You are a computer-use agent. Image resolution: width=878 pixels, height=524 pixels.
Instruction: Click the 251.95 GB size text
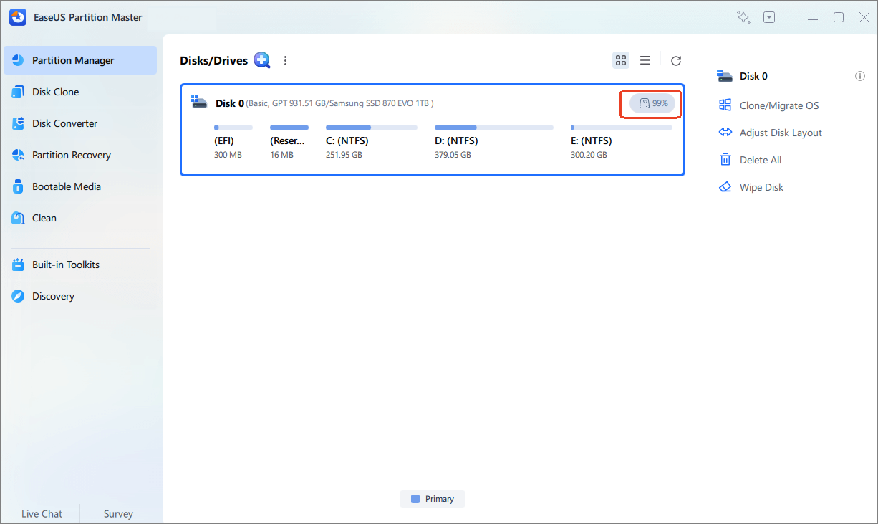point(344,155)
